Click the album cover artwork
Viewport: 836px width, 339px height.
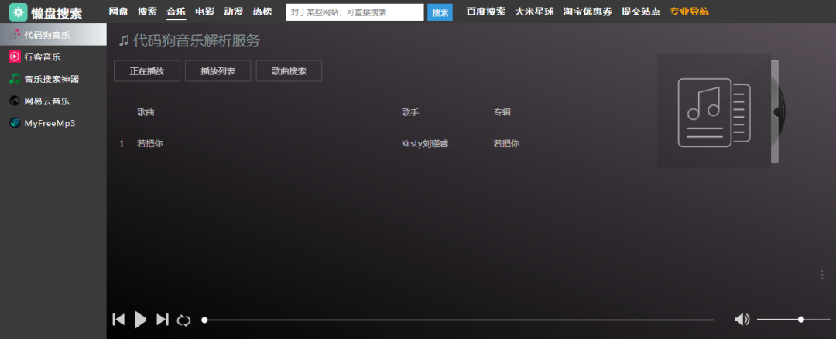[714, 111]
